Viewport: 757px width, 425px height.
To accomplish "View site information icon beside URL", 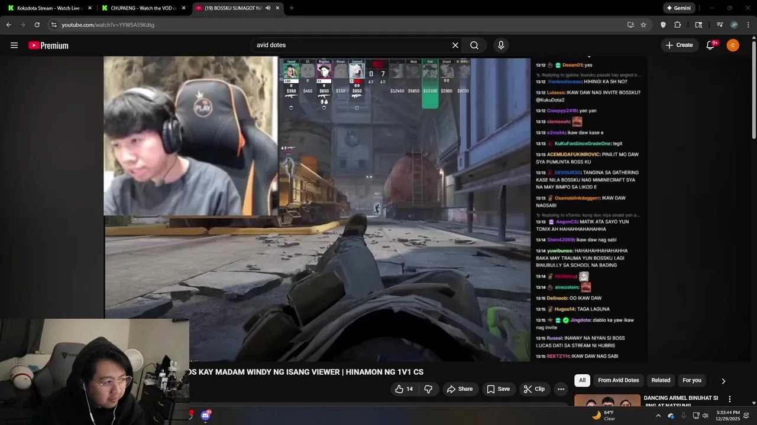I will click(x=54, y=25).
